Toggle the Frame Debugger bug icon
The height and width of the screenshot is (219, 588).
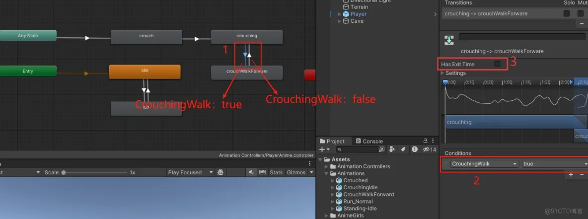tap(220, 172)
